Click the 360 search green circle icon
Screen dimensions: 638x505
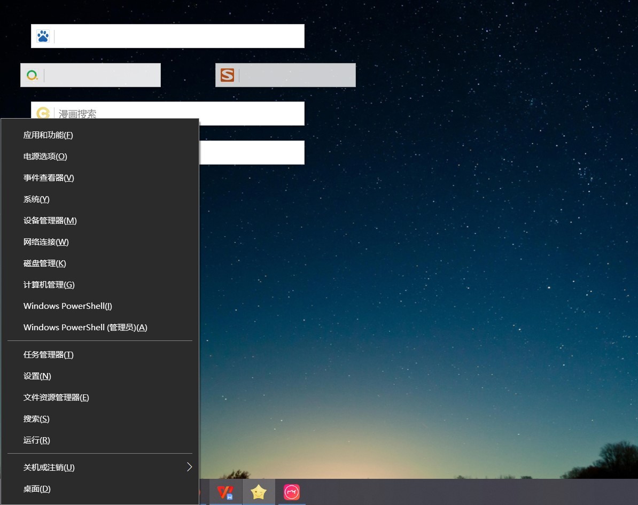[32, 75]
